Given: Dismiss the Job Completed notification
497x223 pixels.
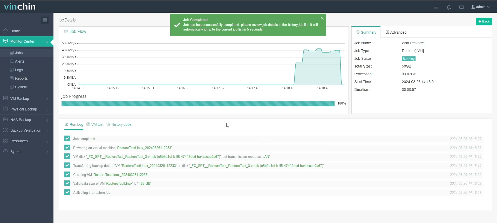Looking at the screenshot, I should [x=322, y=18].
